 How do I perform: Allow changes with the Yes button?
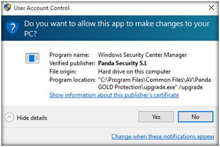(156, 117)
